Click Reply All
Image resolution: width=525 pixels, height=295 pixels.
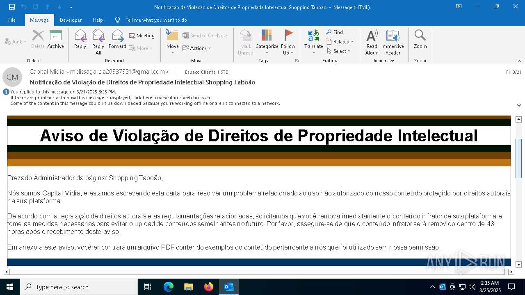[x=98, y=42]
